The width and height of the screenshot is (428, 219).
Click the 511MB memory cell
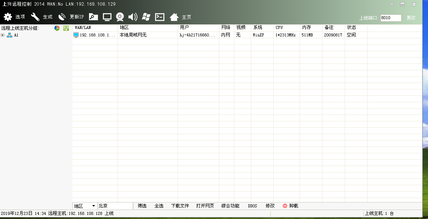[x=307, y=35]
